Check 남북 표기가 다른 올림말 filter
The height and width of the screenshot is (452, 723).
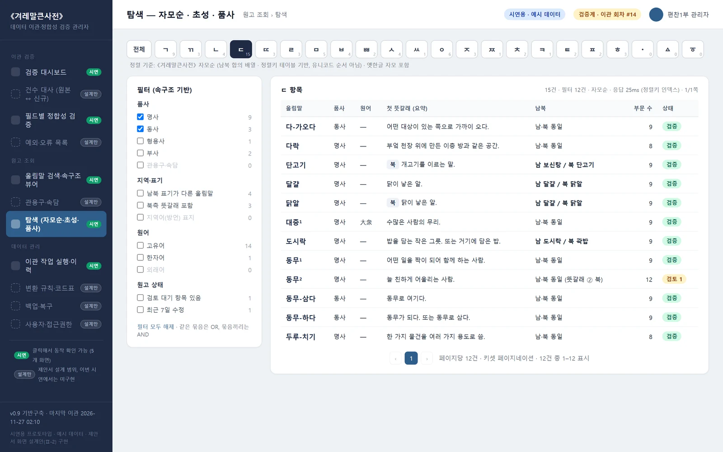click(x=140, y=193)
